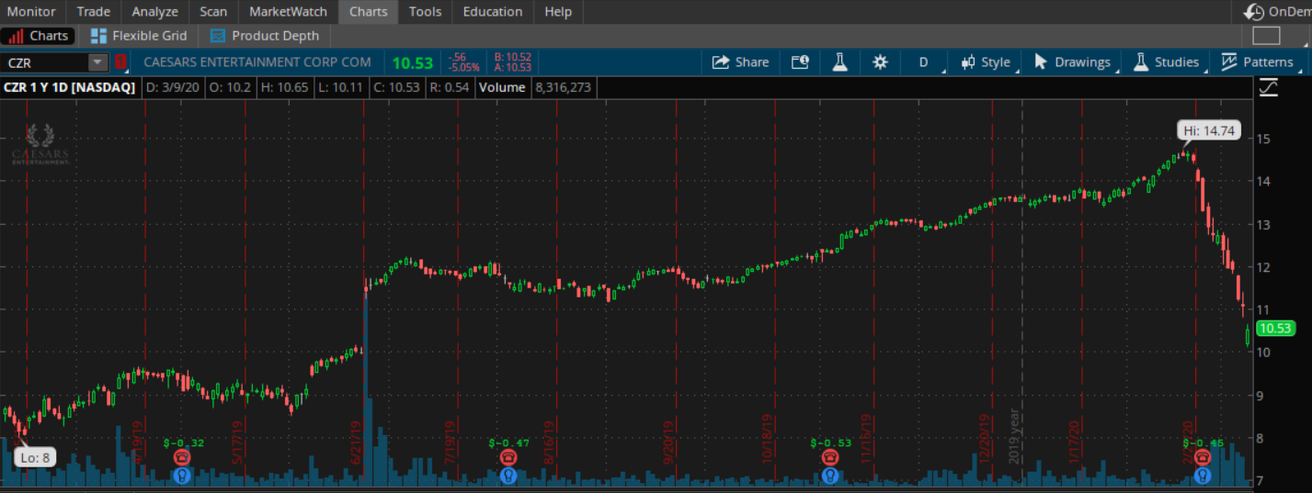
Task: Switch to the Flexible Grid sub-tab
Action: coord(139,36)
